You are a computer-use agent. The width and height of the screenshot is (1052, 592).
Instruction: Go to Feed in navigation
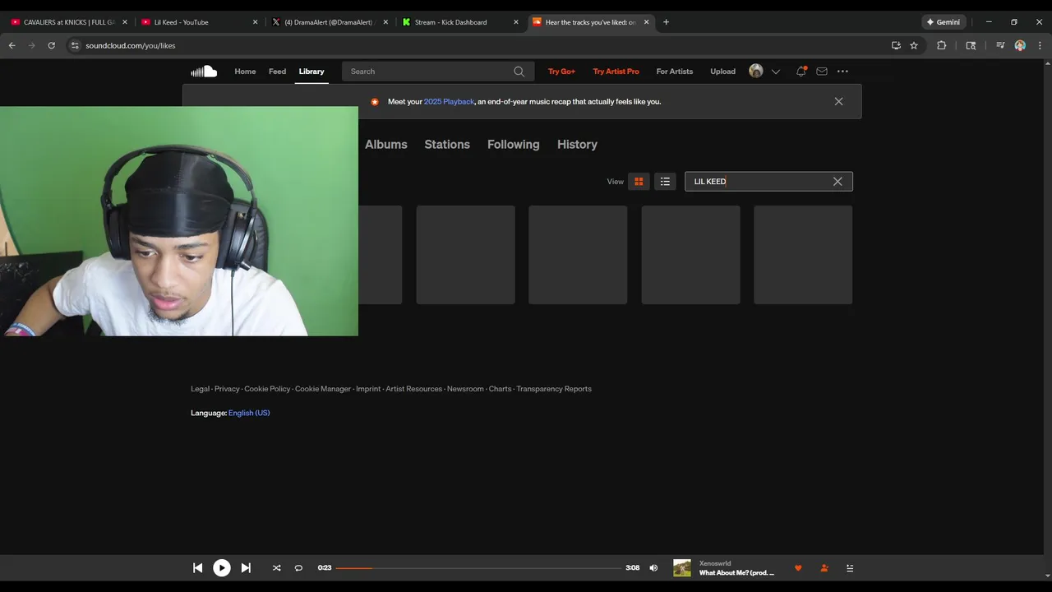(277, 72)
